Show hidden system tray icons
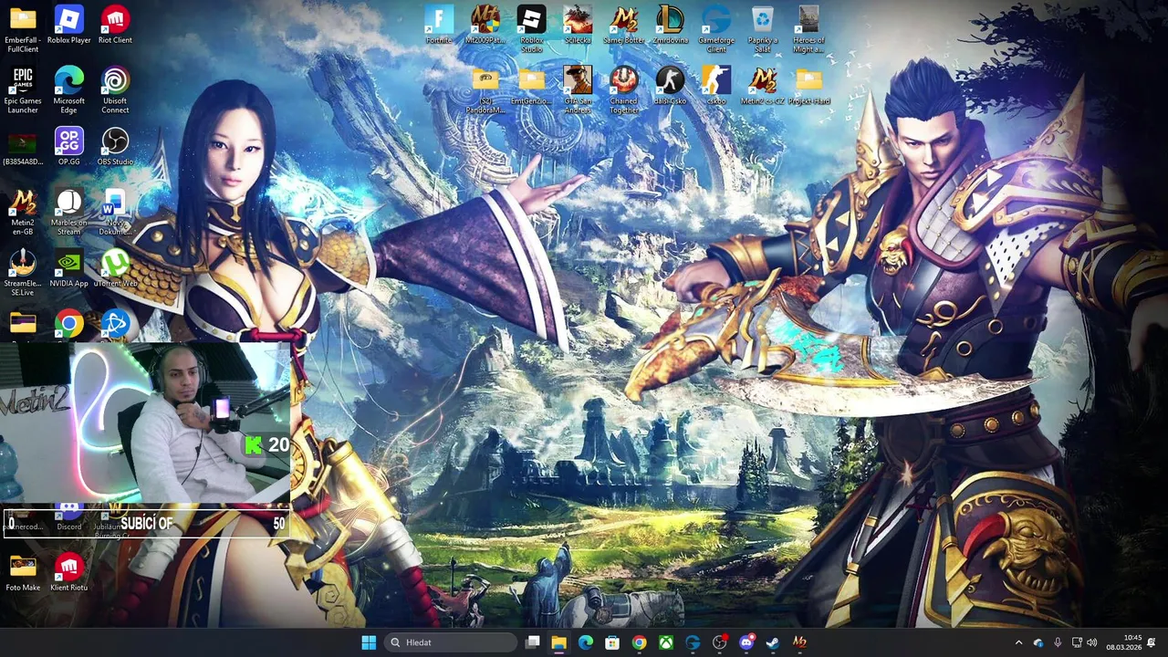This screenshot has height=657, width=1168. 1018,642
